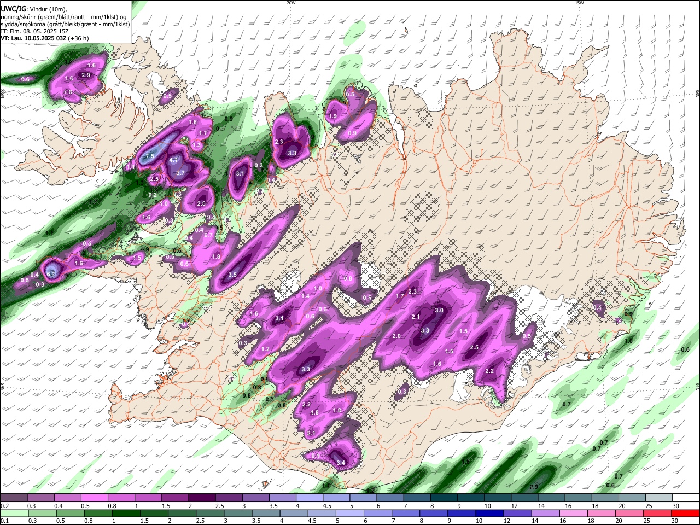Click the dark teal 8–9 swatch, upper scale
Viewport: 700px width, 525px height.
point(444,498)
